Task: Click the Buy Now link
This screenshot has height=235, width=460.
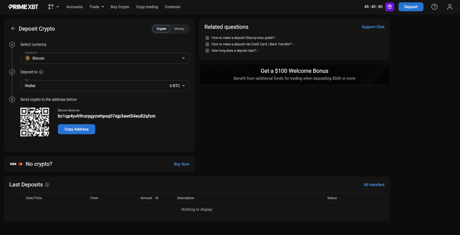Action: [182, 164]
